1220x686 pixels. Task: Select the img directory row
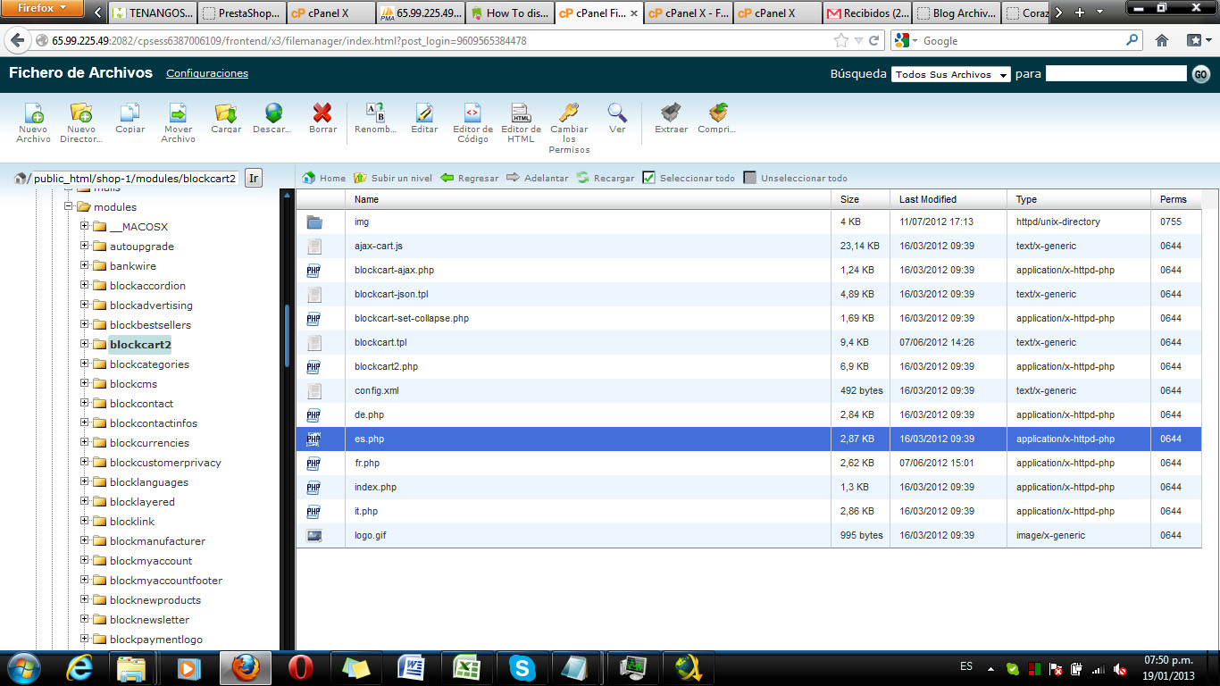coord(748,222)
